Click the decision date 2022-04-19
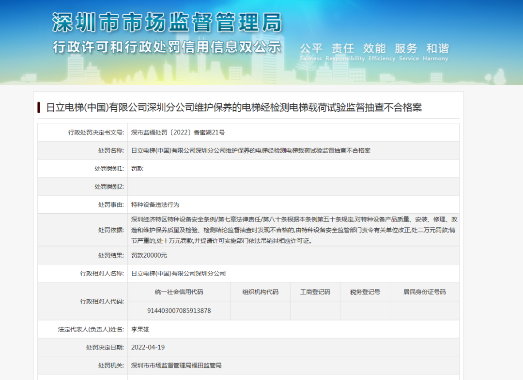 [147, 347]
